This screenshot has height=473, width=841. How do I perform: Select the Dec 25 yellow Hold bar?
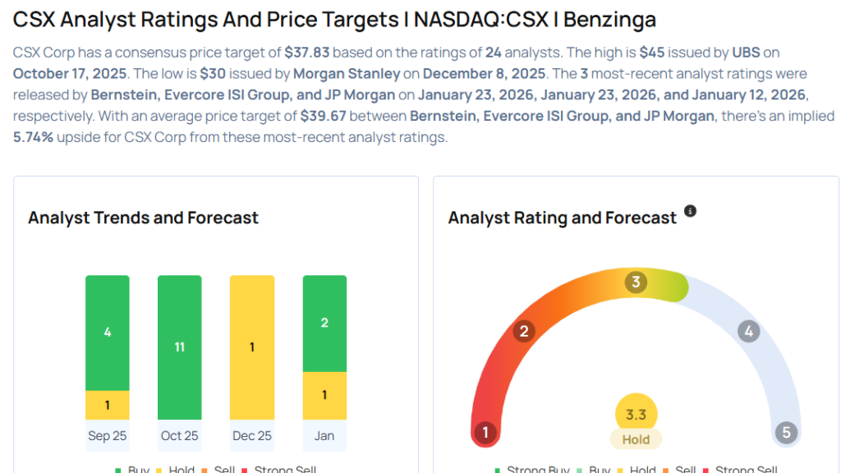[252, 347]
